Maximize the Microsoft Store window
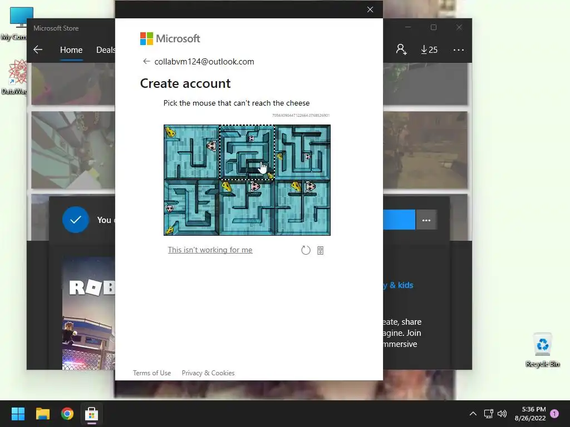This screenshot has width=570, height=427. coord(433,27)
